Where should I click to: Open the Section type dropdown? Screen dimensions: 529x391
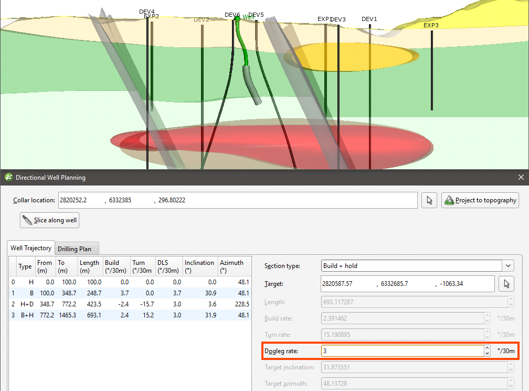point(507,266)
